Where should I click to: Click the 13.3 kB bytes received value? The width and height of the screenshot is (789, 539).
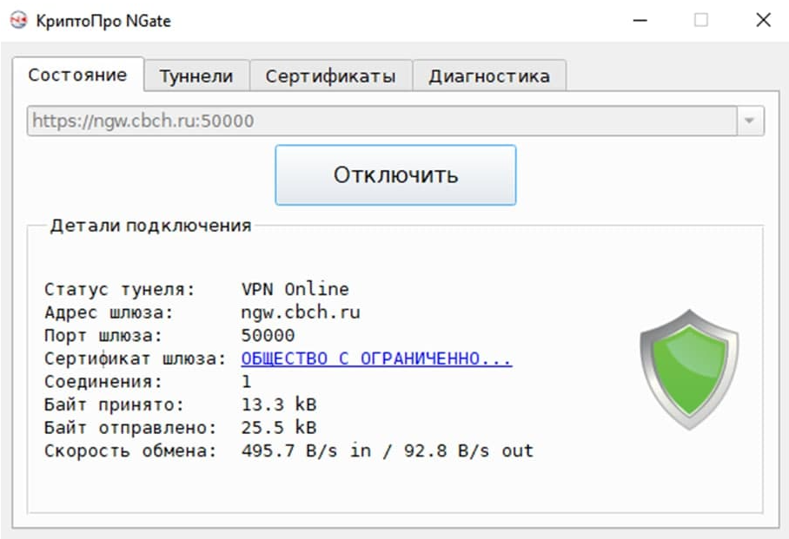coord(278,404)
